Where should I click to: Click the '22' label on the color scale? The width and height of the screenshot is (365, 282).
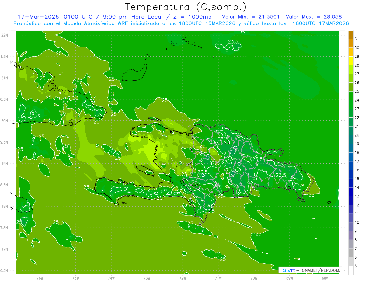357,117
